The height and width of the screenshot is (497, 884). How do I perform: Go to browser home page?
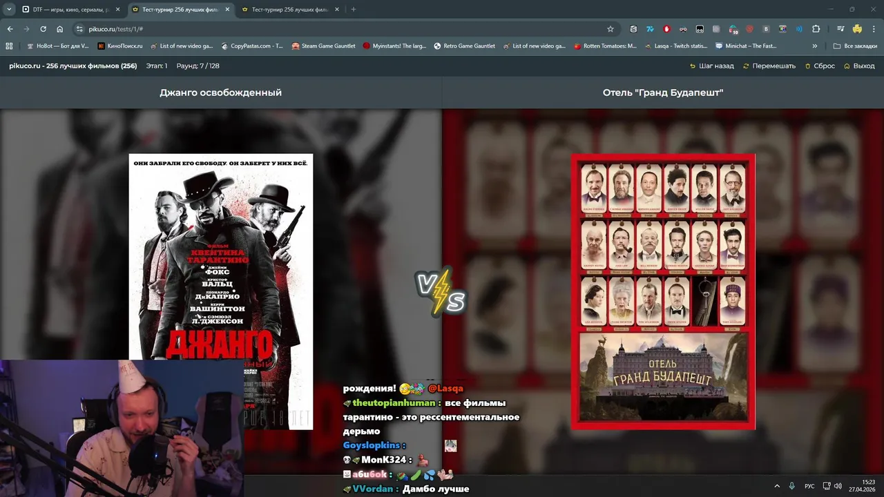59,29
